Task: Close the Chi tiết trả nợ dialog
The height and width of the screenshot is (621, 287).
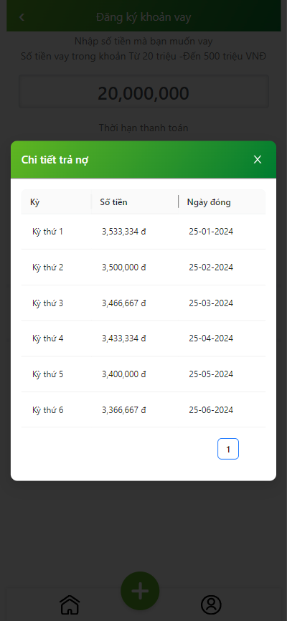Action: [x=258, y=160]
